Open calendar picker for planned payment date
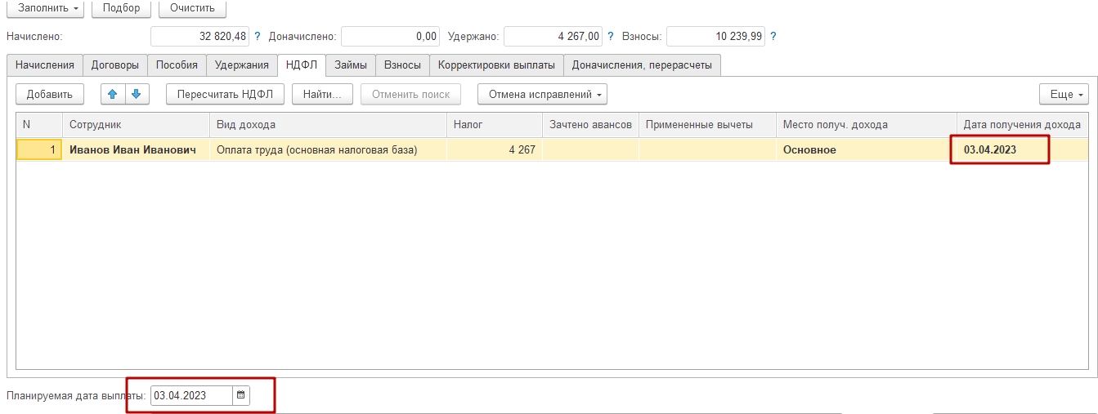The height and width of the screenshot is (414, 1098). 241,395
